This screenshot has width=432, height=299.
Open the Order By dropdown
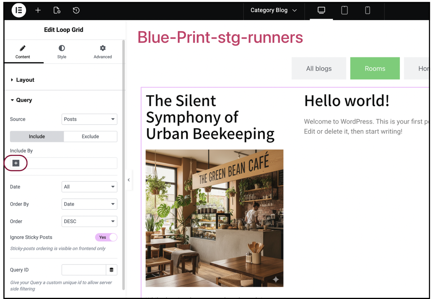point(89,204)
